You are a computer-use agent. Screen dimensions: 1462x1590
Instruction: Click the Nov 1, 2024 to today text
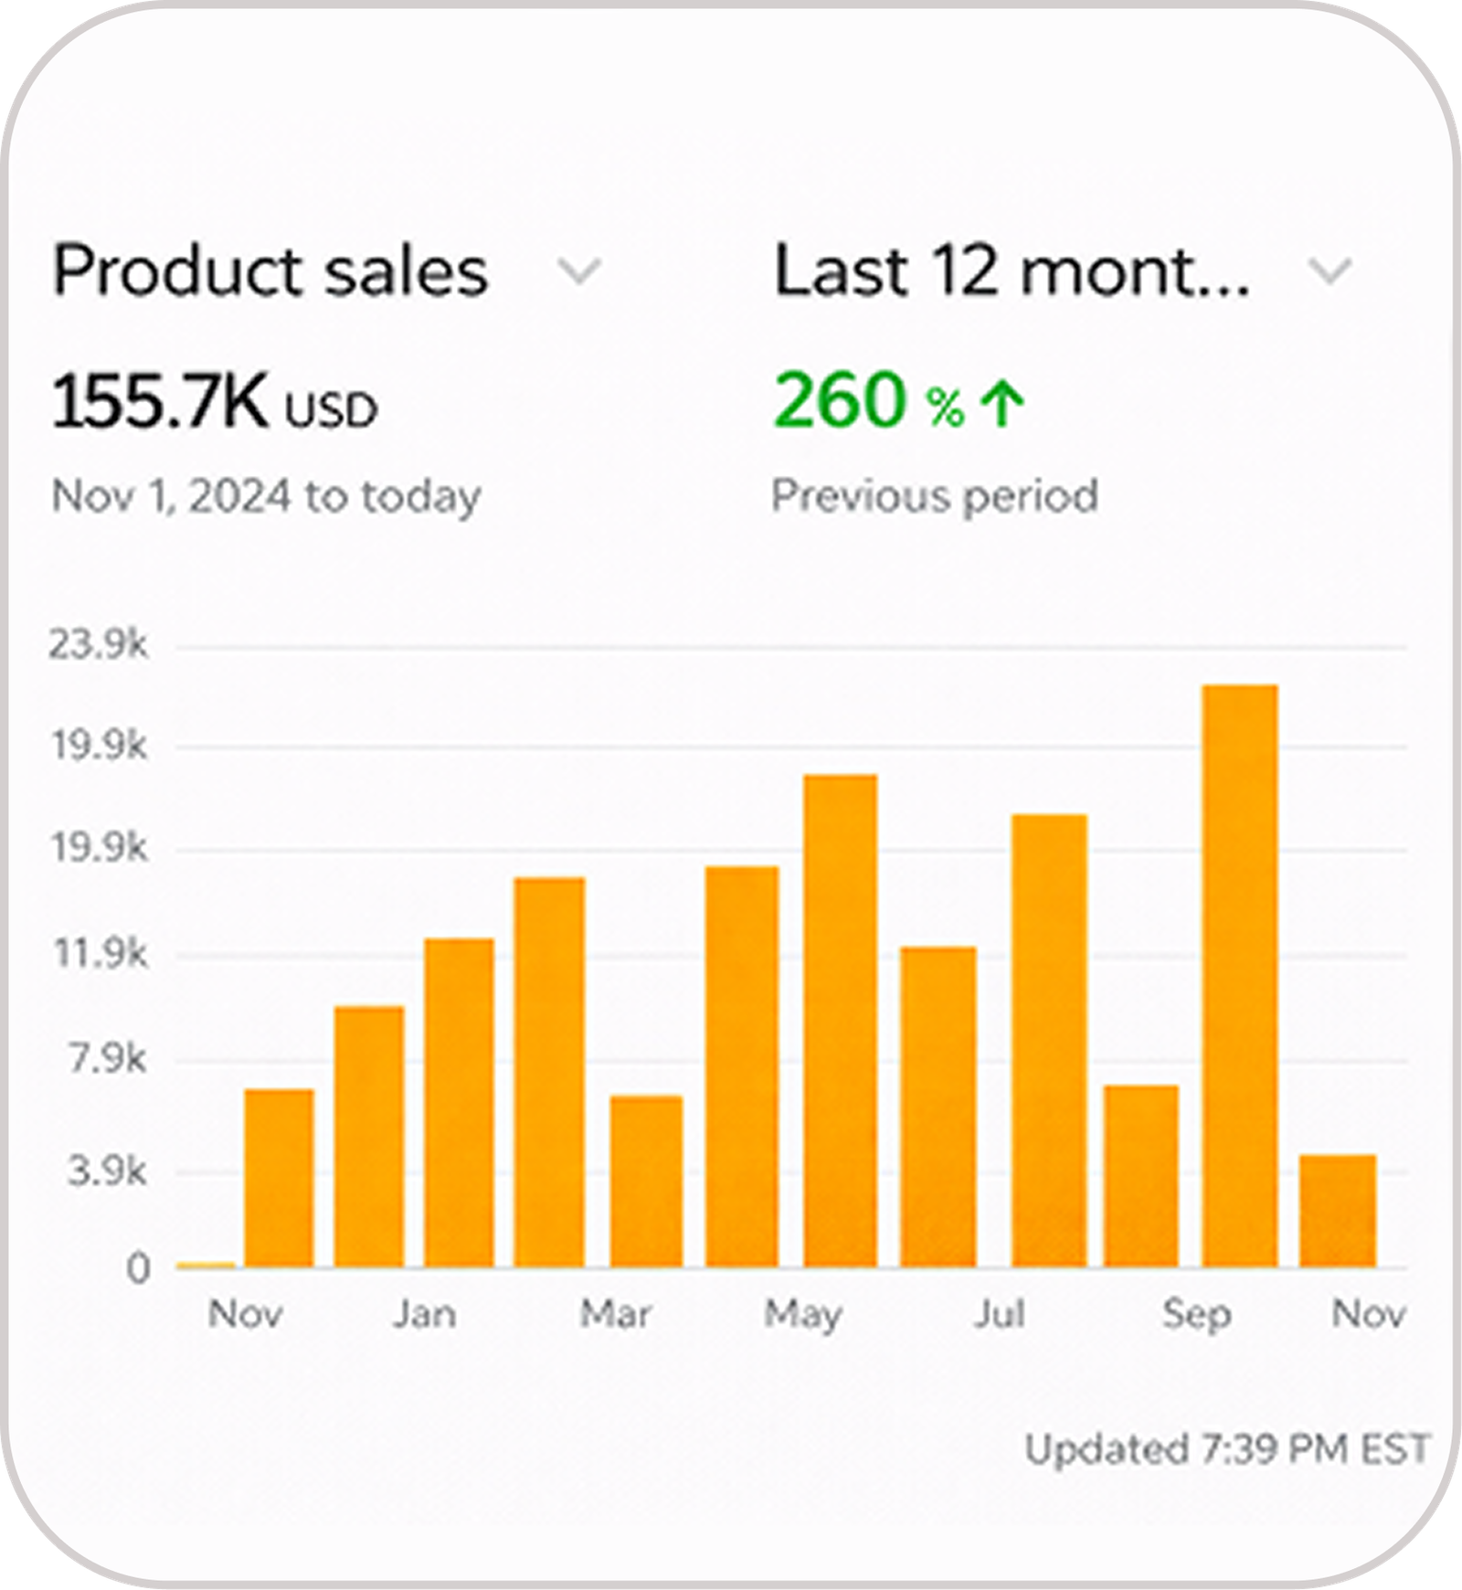click(x=266, y=496)
